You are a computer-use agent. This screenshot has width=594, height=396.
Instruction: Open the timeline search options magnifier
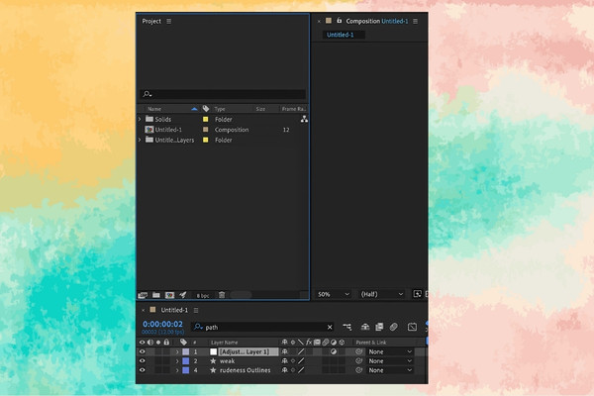point(198,327)
